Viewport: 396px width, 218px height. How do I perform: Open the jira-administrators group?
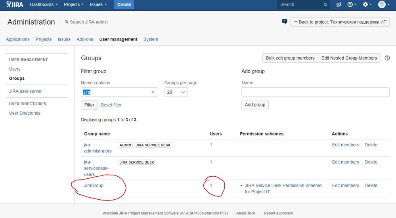pyautogui.click(x=98, y=148)
